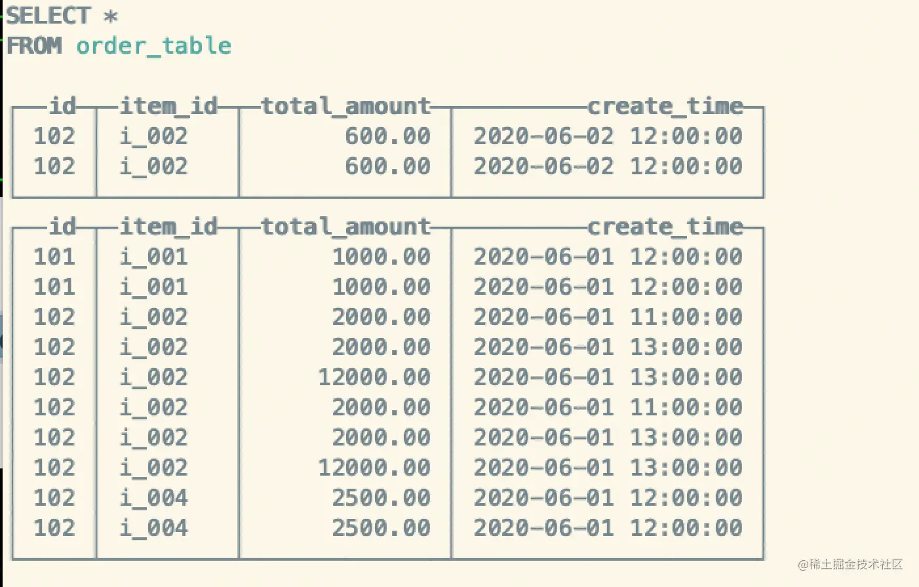Click create_time header above the 2020-06-02 timestamps
The image size is (919, 587).
point(665,106)
